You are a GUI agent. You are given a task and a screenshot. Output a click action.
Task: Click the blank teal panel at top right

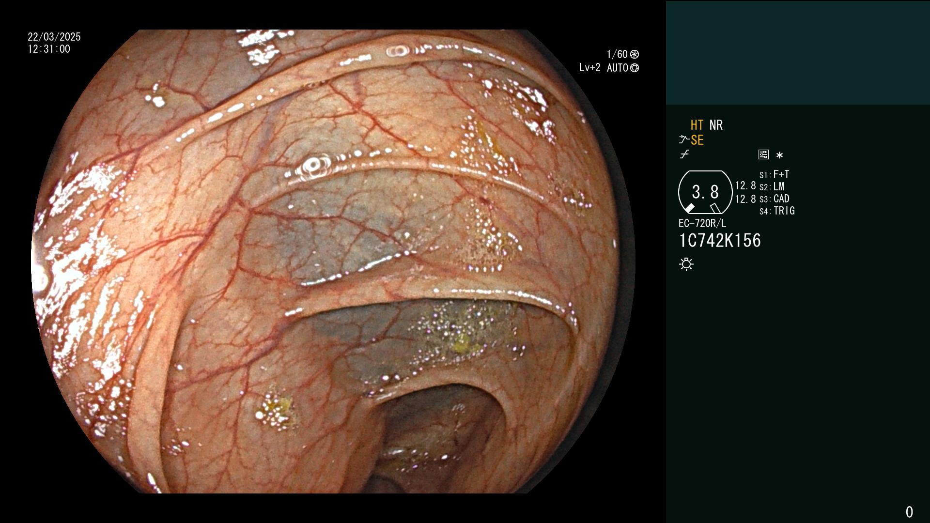pos(798,52)
